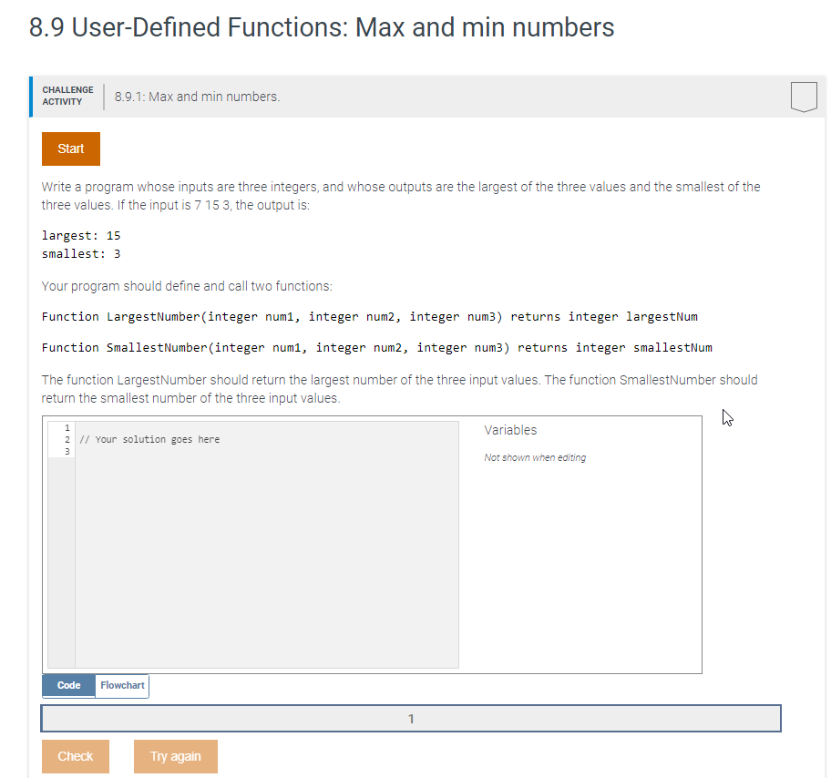This screenshot has height=778, width=831.
Task: Select level 1 progress bar
Action: click(x=411, y=719)
